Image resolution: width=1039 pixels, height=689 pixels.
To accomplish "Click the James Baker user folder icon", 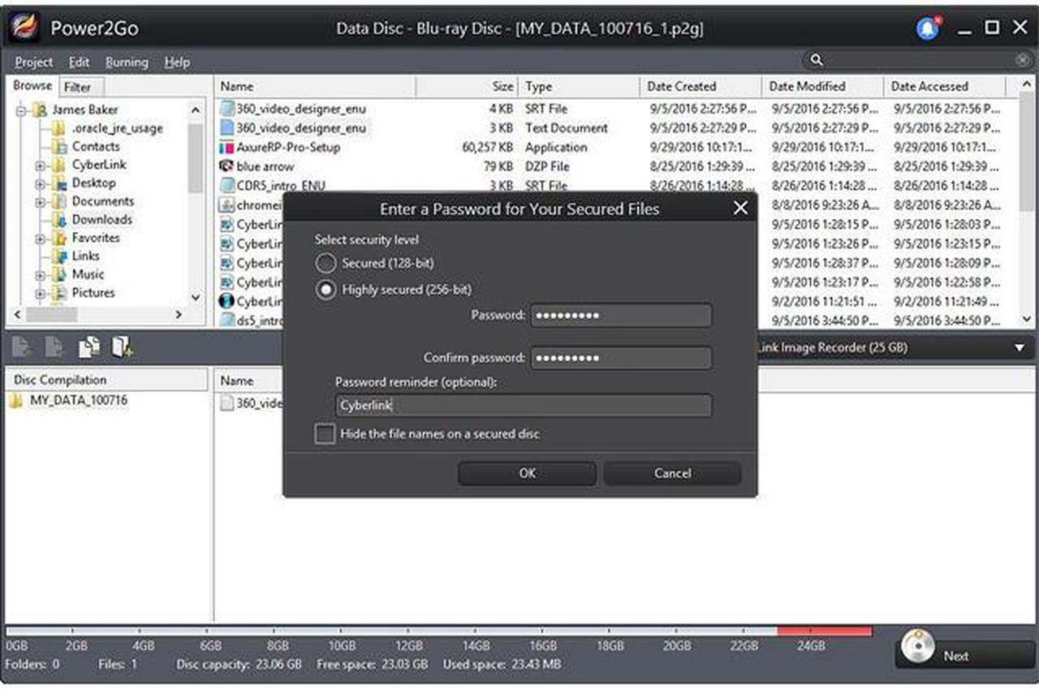I will coord(40,110).
